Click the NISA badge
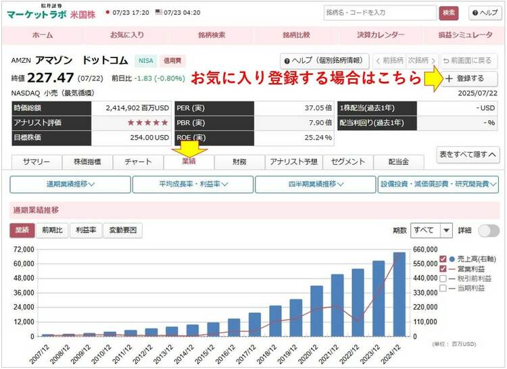The height and width of the screenshot is (369, 507). pyautogui.click(x=146, y=61)
